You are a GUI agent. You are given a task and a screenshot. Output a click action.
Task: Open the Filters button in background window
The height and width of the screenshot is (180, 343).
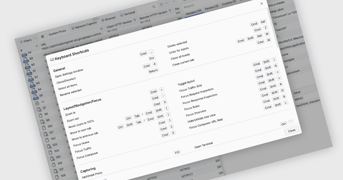click(26, 41)
